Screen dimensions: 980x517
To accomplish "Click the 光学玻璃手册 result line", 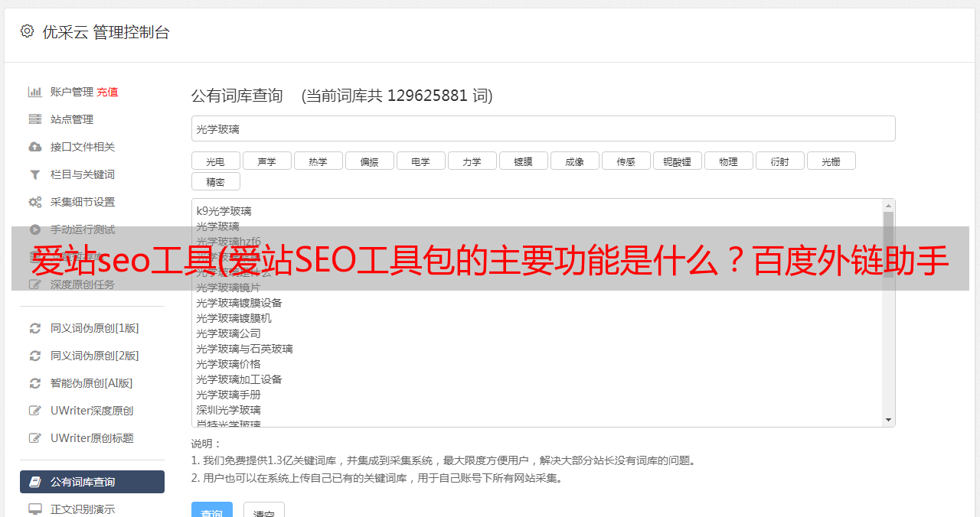I will (x=228, y=395).
